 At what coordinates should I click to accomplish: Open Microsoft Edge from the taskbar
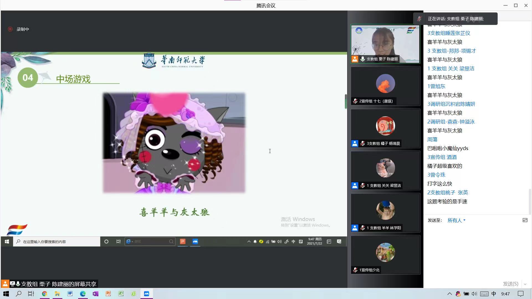[x=83, y=294]
